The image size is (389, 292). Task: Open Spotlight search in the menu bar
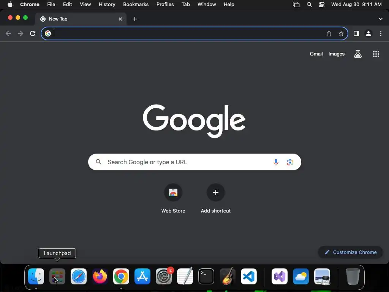pyautogui.click(x=309, y=5)
